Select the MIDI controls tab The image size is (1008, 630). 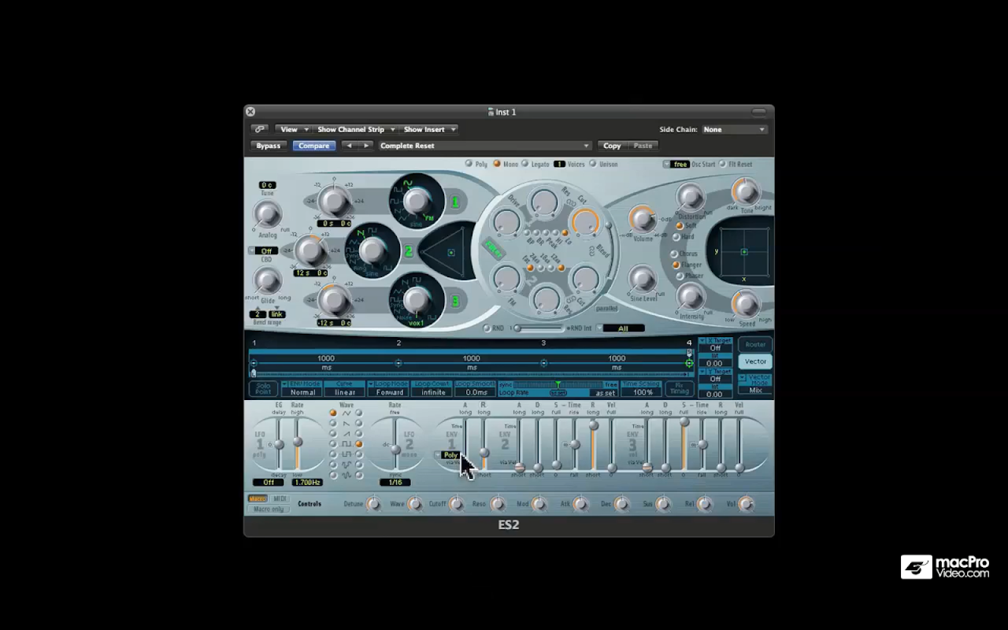pos(280,498)
